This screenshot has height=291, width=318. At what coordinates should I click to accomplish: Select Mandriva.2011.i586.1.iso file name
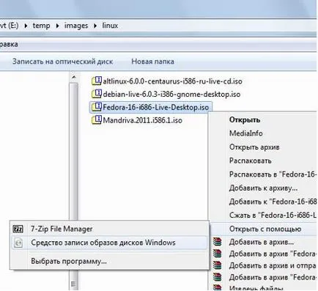click(x=142, y=120)
